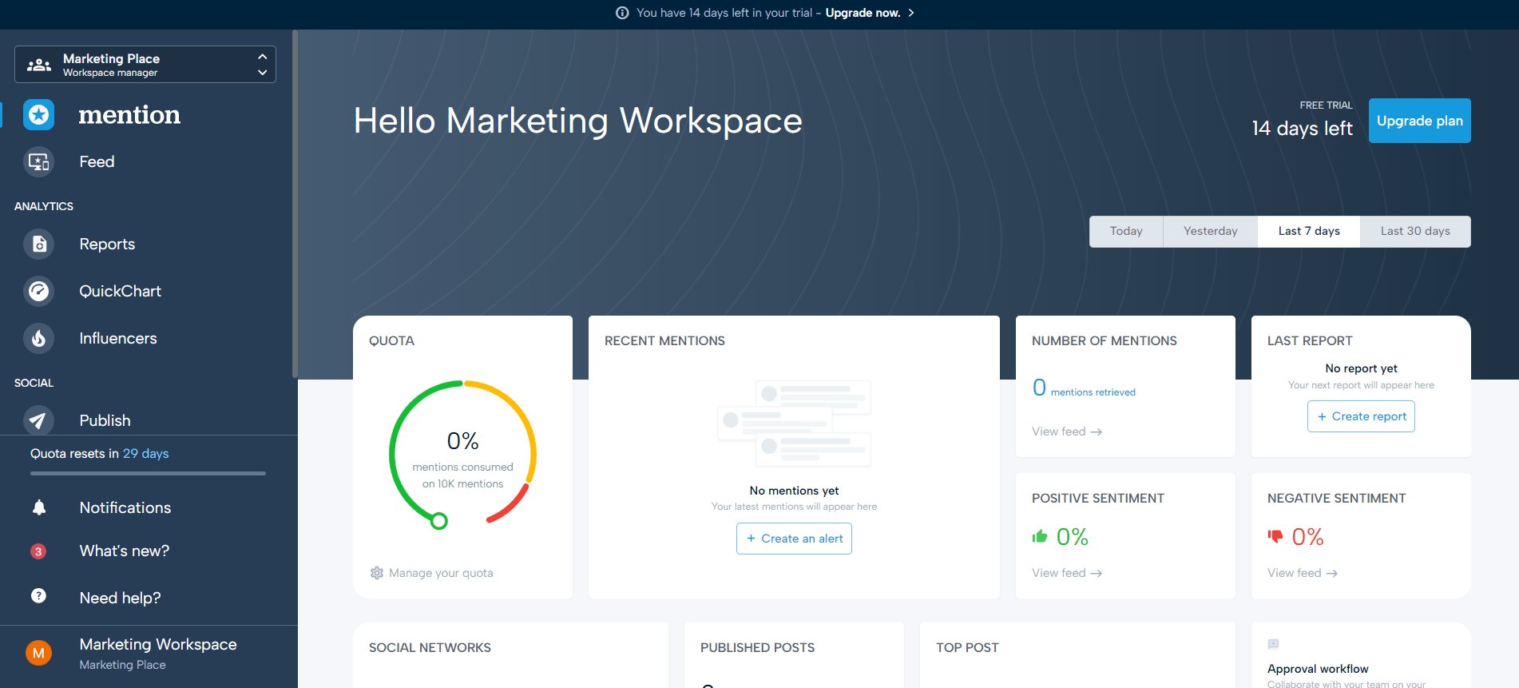
Task: Click the '14 days left' trial text
Action: (1302, 129)
